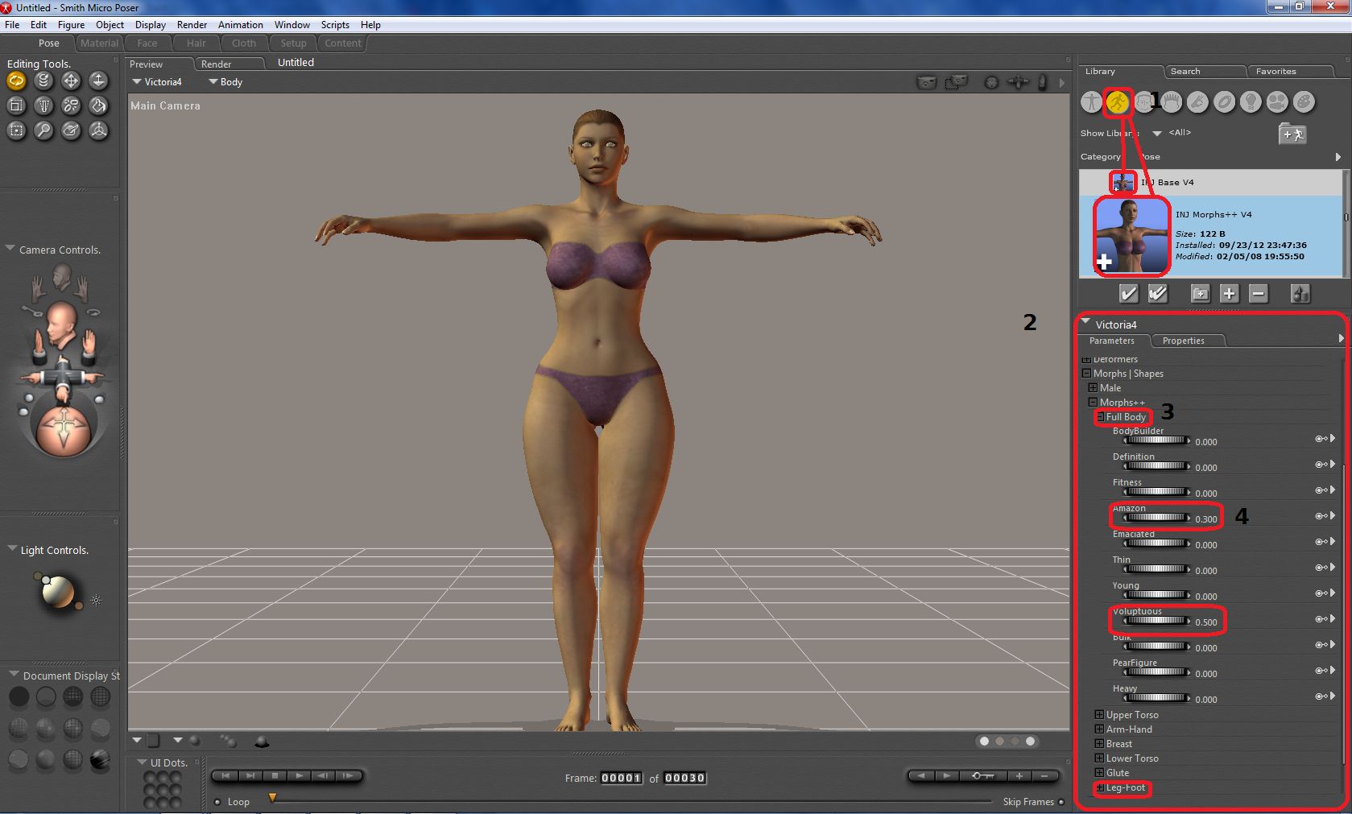Open the Show Library dropdown arrow
This screenshot has height=814, width=1352.
click(1157, 134)
